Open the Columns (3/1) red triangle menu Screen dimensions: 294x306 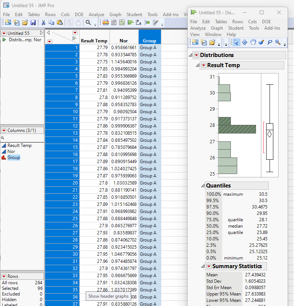tap(4, 130)
